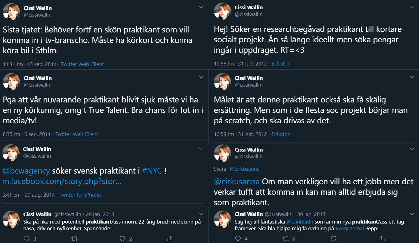Open the #vågaanmäl hashtag
Image resolution: width=419 pixels, height=243 pixels.
pyautogui.click(x=350, y=229)
